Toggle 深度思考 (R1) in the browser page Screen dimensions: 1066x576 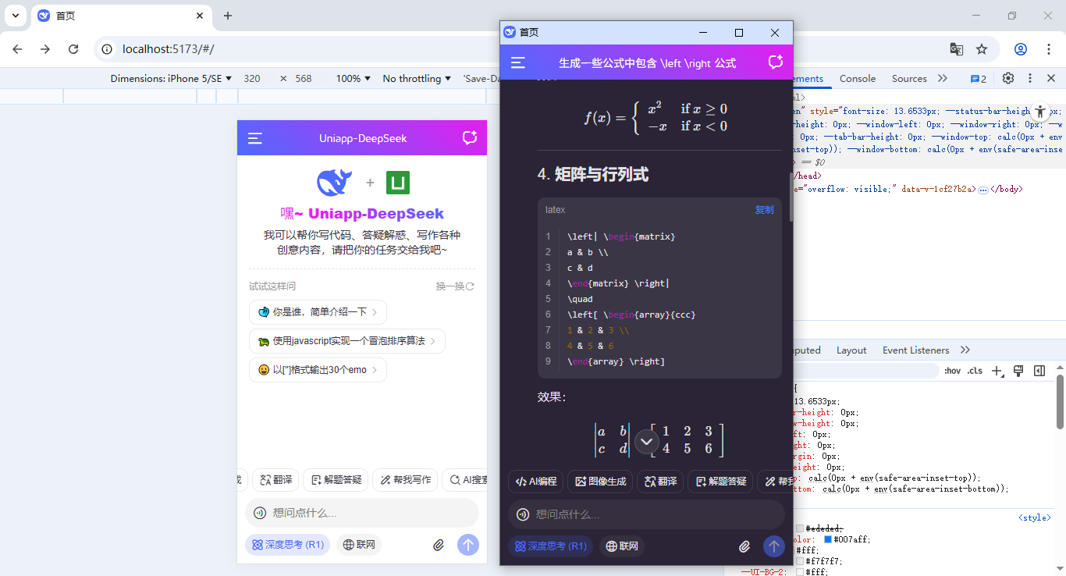287,545
